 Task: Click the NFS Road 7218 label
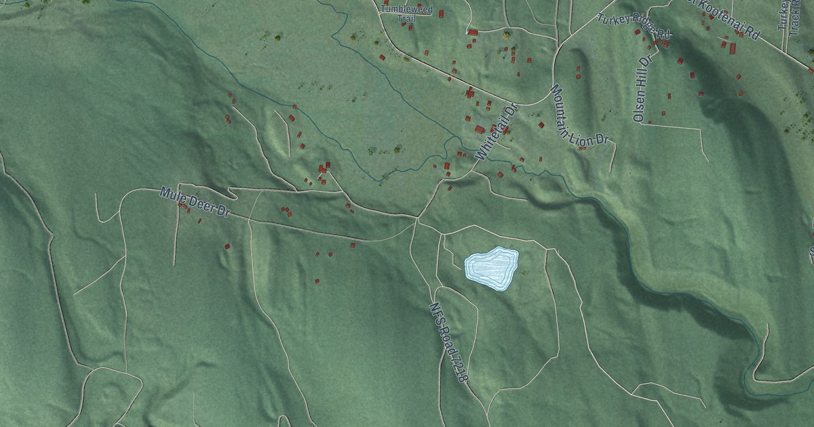point(448,343)
